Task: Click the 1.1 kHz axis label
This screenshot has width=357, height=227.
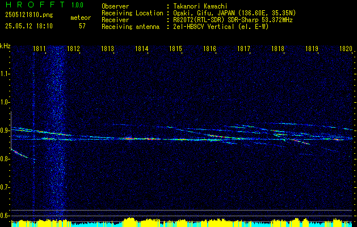Action: click(5, 74)
